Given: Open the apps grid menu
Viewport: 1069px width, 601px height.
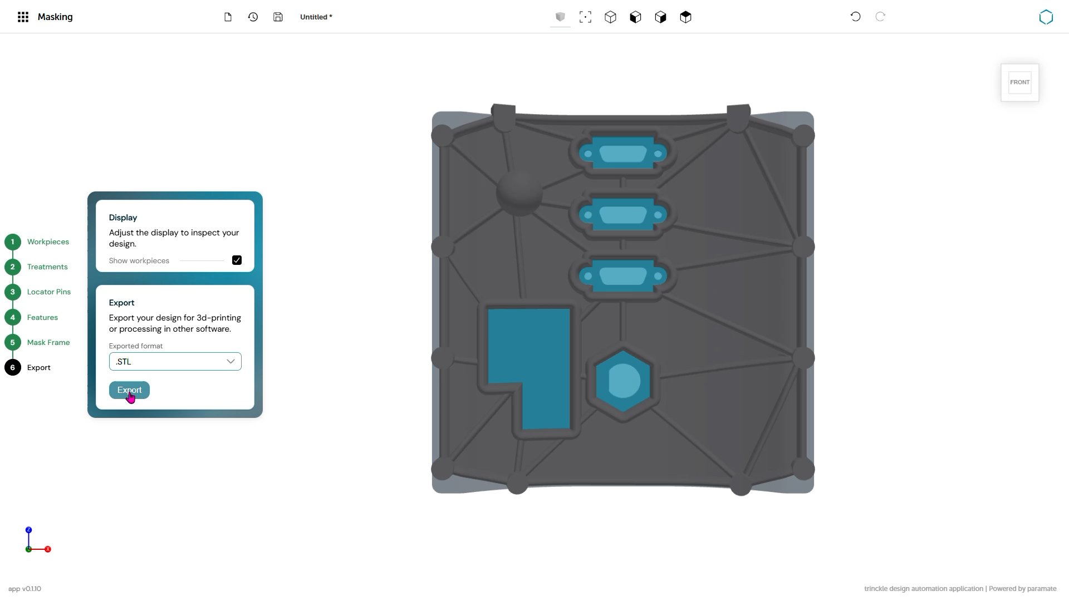Looking at the screenshot, I should (x=23, y=17).
